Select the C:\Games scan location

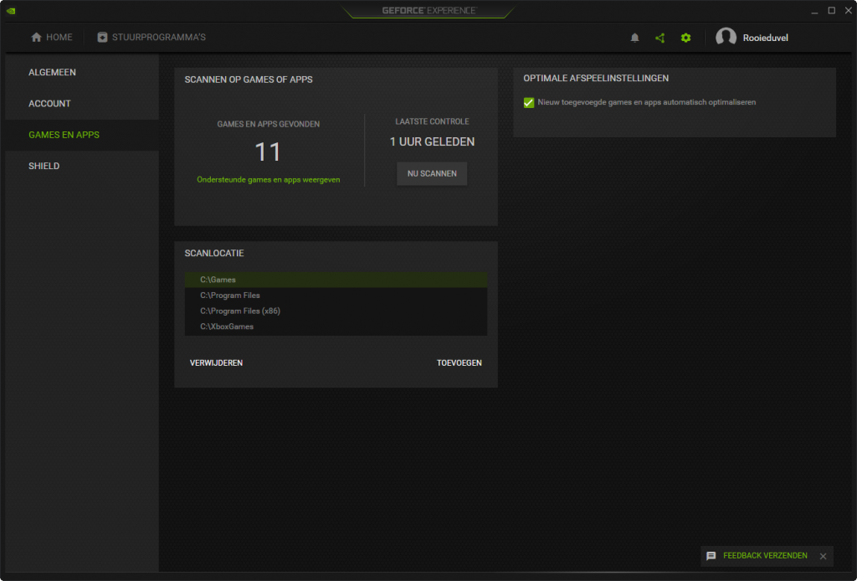336,280
